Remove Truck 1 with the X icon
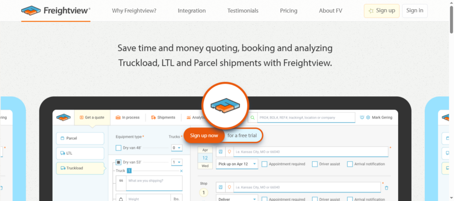 pyautogui.click(x=181, y=171)
